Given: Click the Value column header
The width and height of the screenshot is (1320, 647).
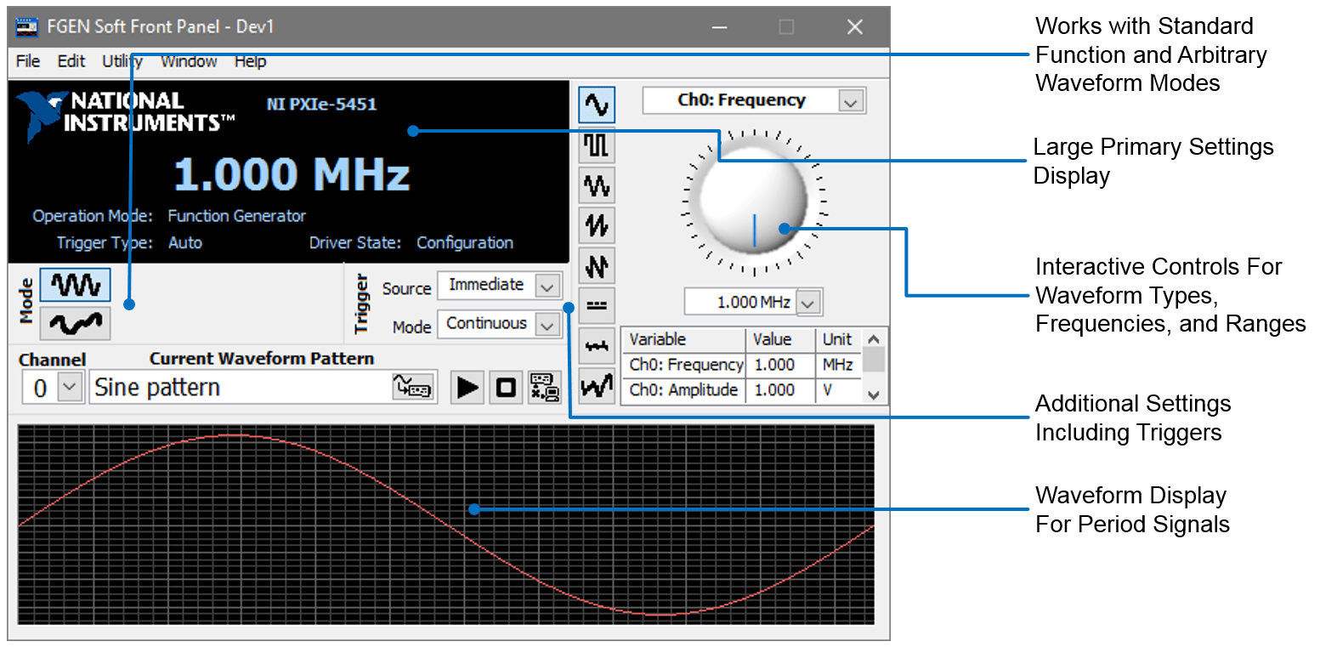Looking at the screenshot, I should 781,339.
